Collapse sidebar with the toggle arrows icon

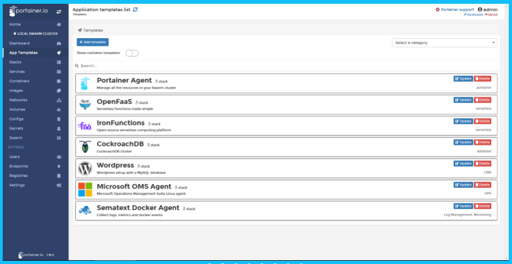[59, 12]
